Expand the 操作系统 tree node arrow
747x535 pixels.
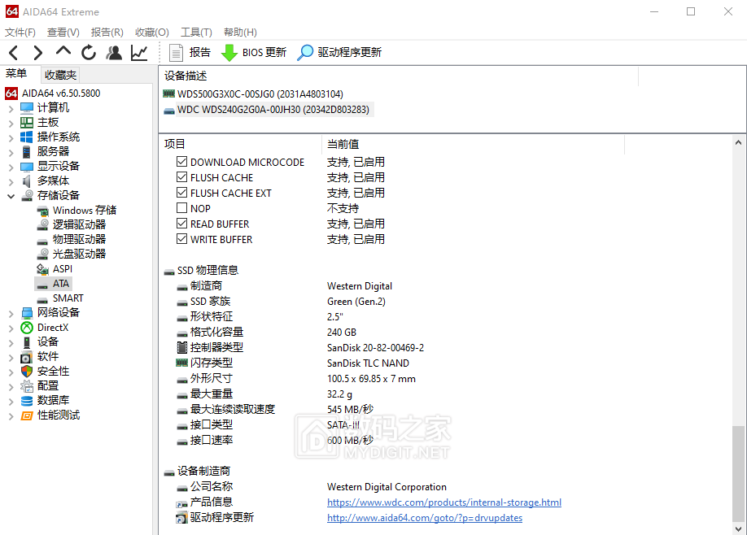point(11,138)
